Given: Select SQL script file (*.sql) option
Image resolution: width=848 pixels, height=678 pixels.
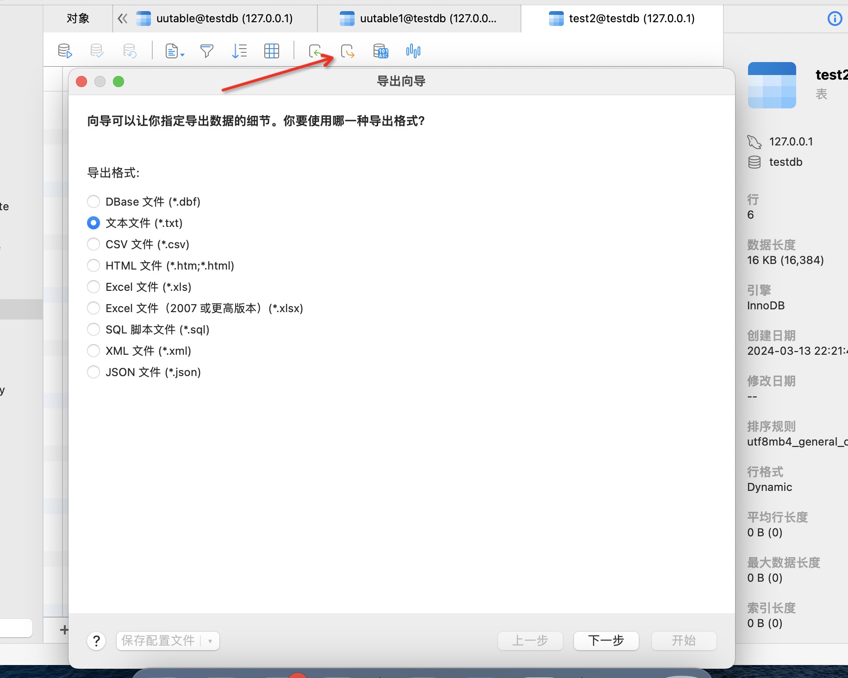Looking at the screenshot, I should [x=94, y=329].
